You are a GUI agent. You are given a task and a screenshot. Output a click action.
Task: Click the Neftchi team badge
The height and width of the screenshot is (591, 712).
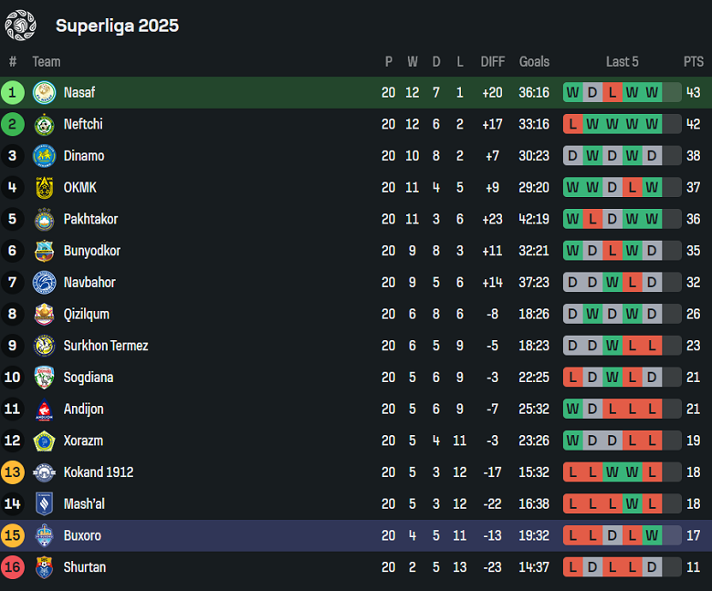44,125
